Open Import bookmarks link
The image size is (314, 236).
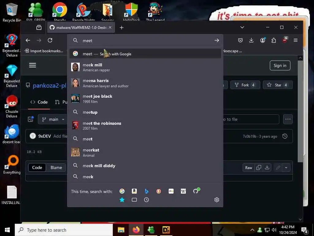(x=44, y=51)
